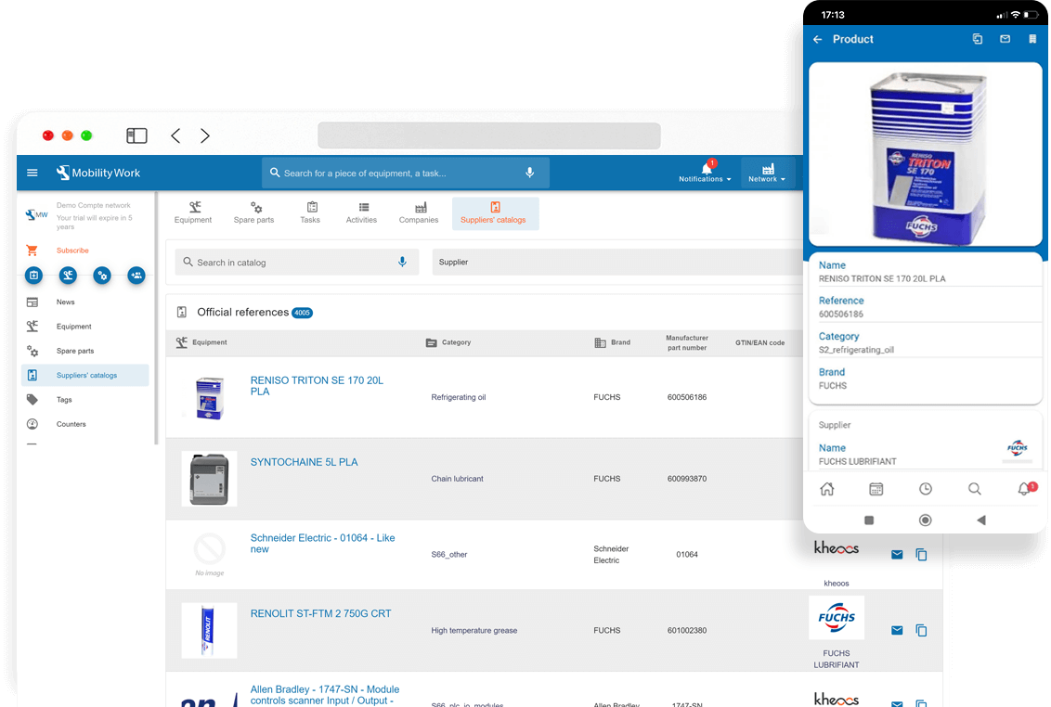1051x707 pixels.
Task: Click the SYNTOCHAINE jerrycan thumbnail
Action: pyautogui.click(x=209, y=479)
